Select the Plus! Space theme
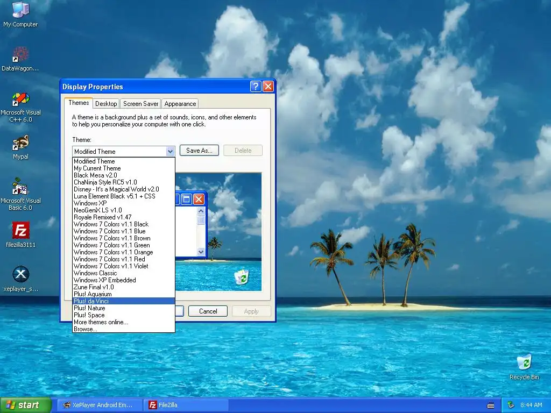 pos(124,315)
